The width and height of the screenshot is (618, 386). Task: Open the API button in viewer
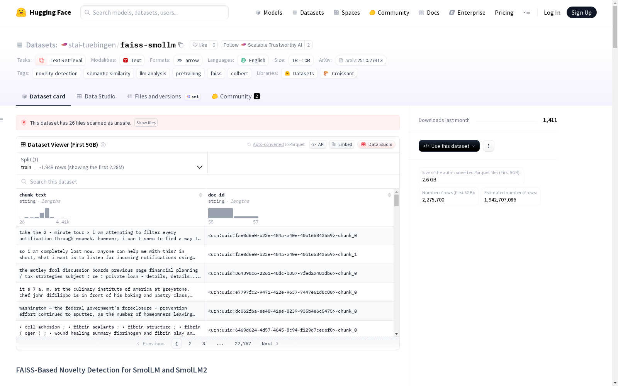tap(318, 144)
